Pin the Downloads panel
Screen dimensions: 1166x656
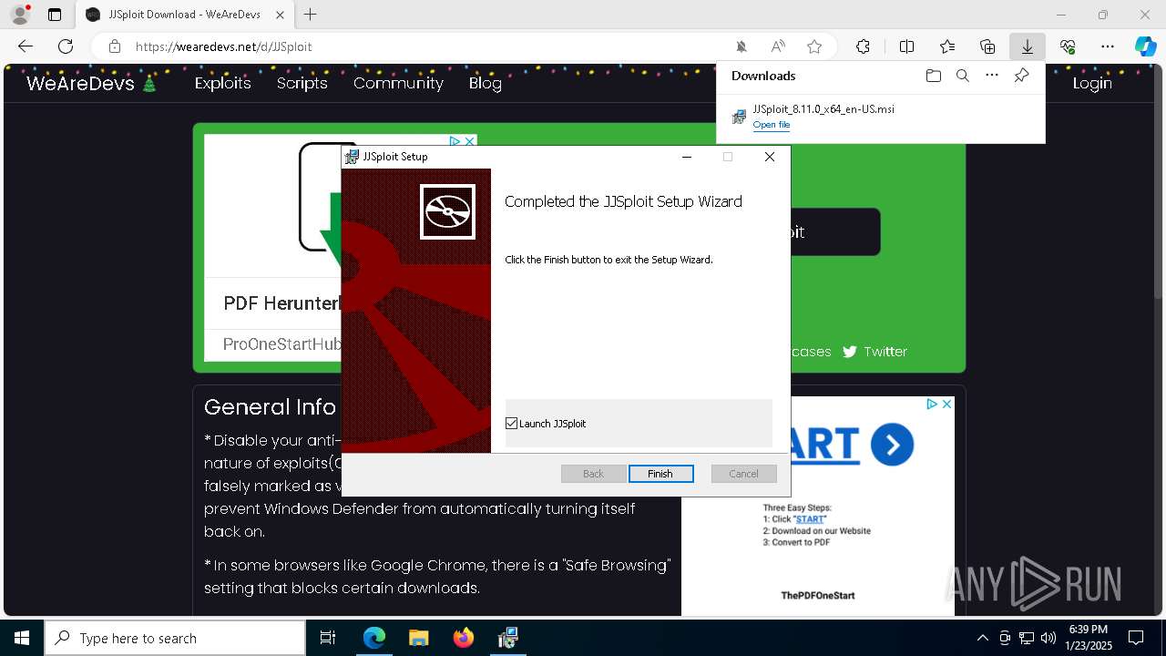coord(1021,76)
